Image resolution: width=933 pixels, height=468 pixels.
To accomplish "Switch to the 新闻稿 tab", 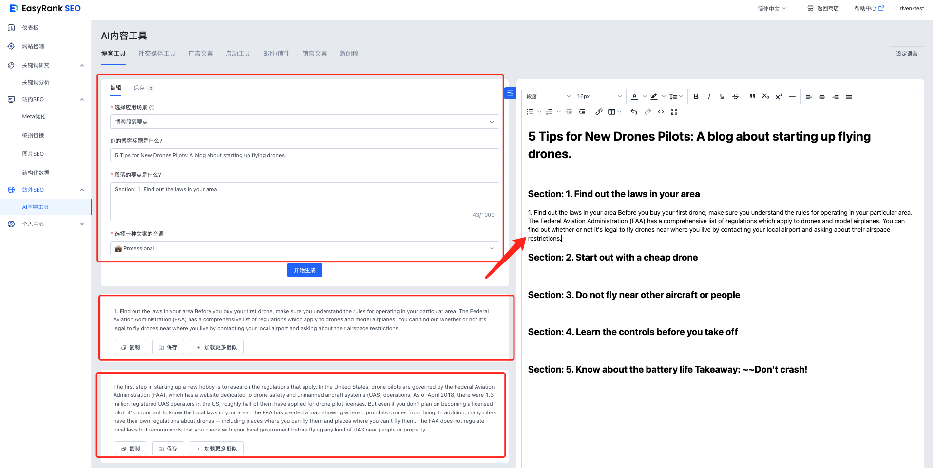I will 349,54.
